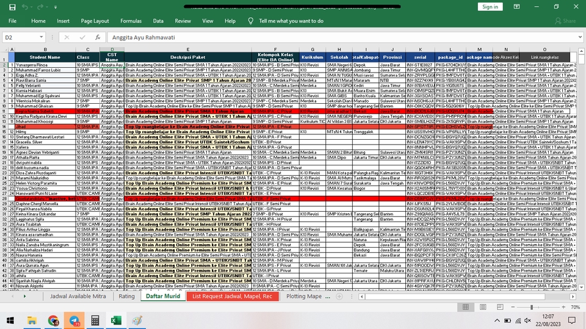Open the Data ribbon tab
The width and height of the screenshot is (586, 329).
click(158, 21)
